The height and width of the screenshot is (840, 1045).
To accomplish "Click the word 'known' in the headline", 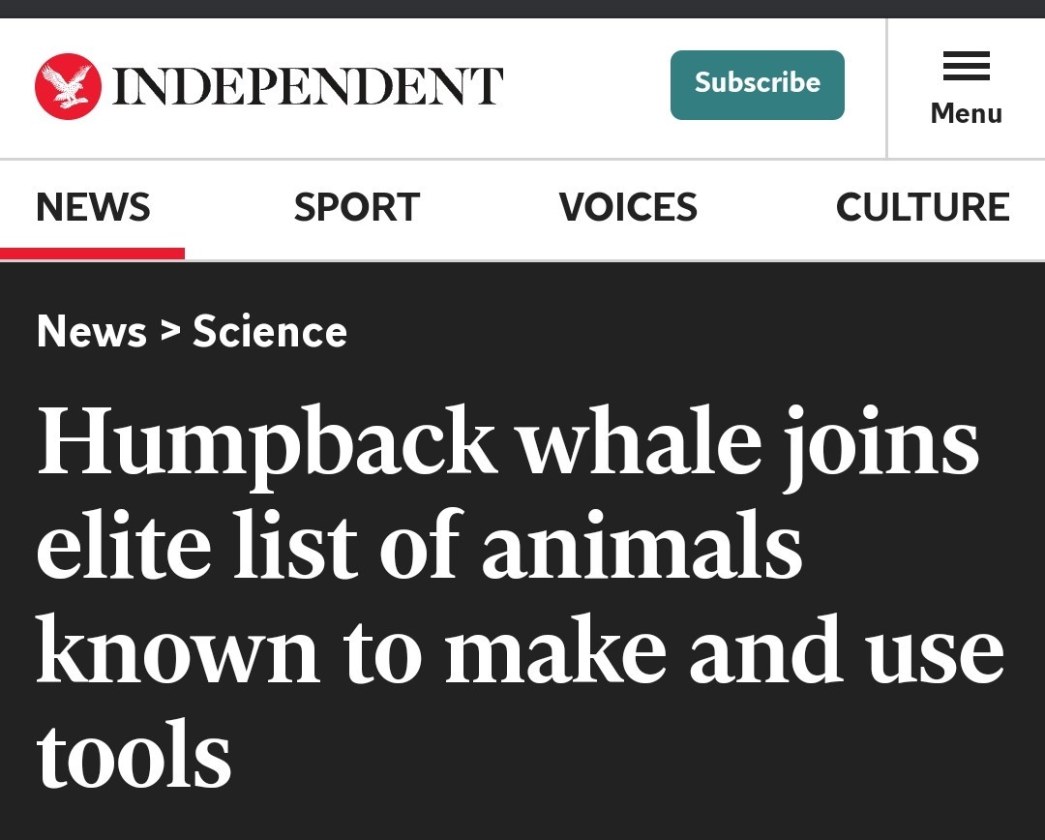I will click(178, 651).
